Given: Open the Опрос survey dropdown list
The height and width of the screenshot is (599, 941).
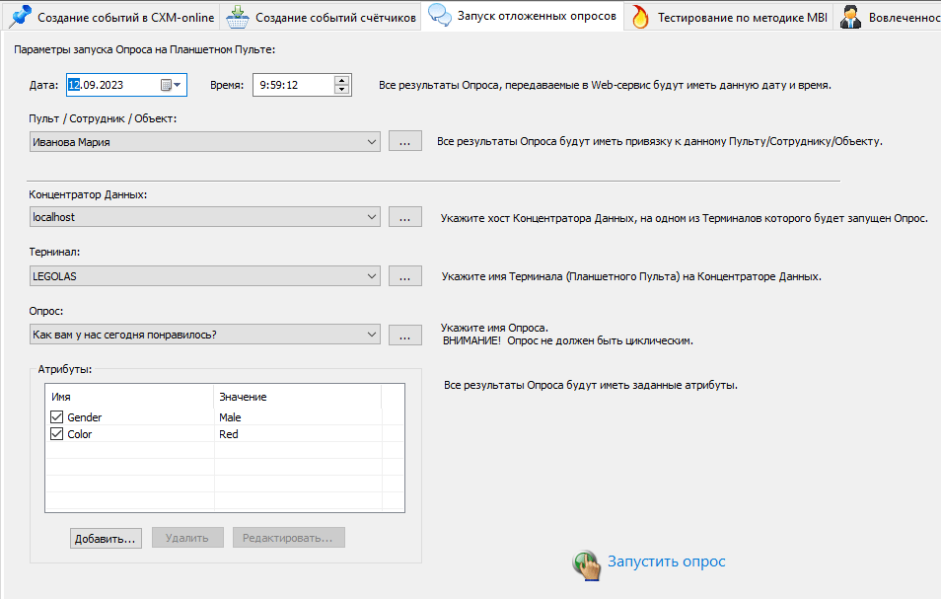Looking at the screenshot, I should (371, 335).
